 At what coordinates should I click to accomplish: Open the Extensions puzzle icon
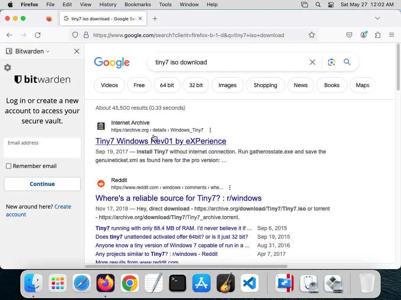378,35
